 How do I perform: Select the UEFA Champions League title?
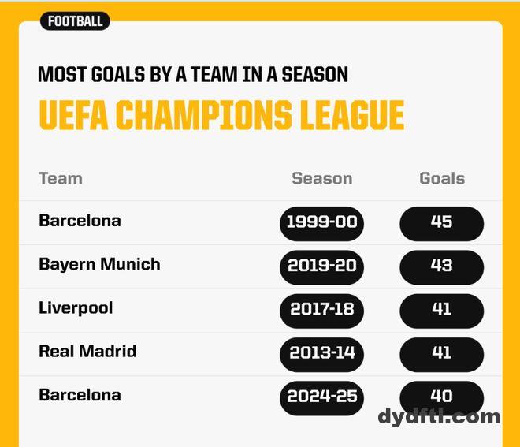coord(221,116)
